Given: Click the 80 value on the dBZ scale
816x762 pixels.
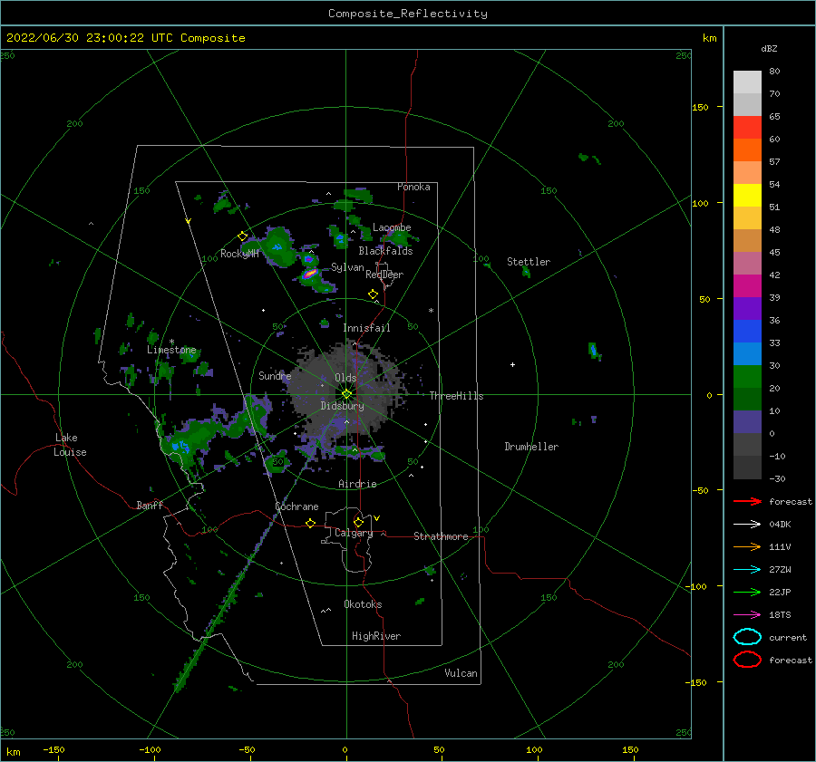Looking at the screenshot, I should pyautogui.click(x=774, y=72).
